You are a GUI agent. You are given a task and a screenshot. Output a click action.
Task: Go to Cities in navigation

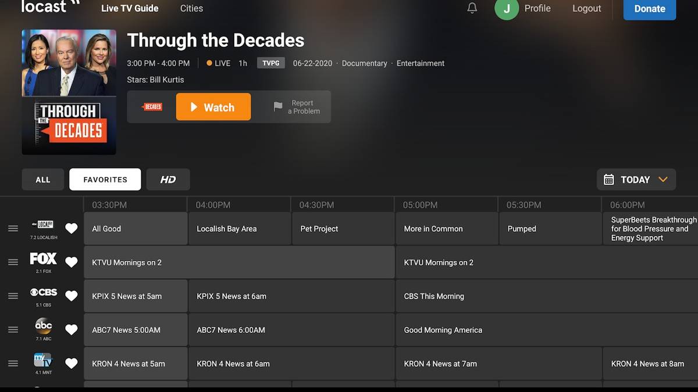tap(191, 8)
